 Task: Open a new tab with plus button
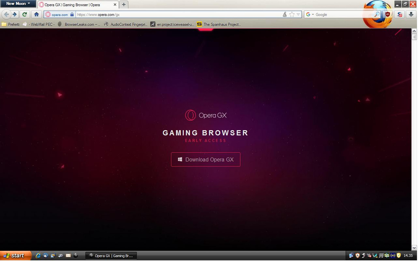[124, 5]
